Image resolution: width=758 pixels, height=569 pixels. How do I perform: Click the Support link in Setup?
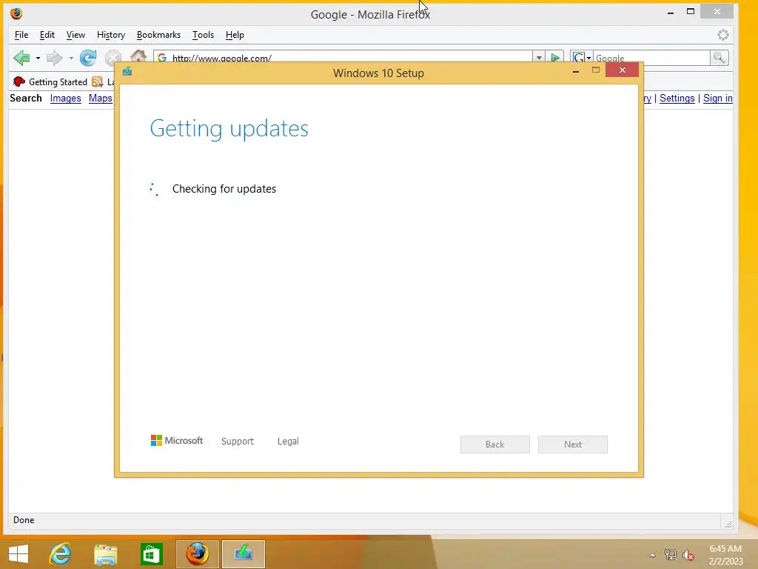pyautogui.click(x=238, y=442)
